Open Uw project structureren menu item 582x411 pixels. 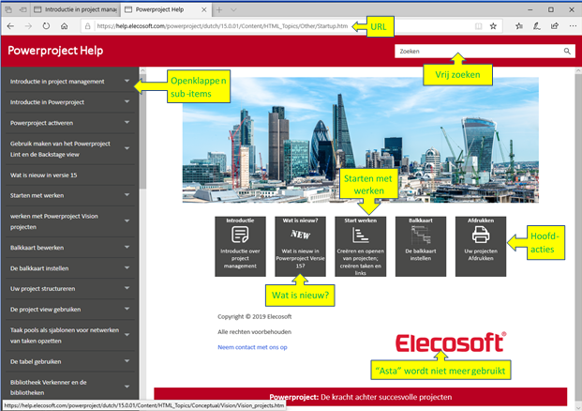pyautogui.click(x=43, y=289)
